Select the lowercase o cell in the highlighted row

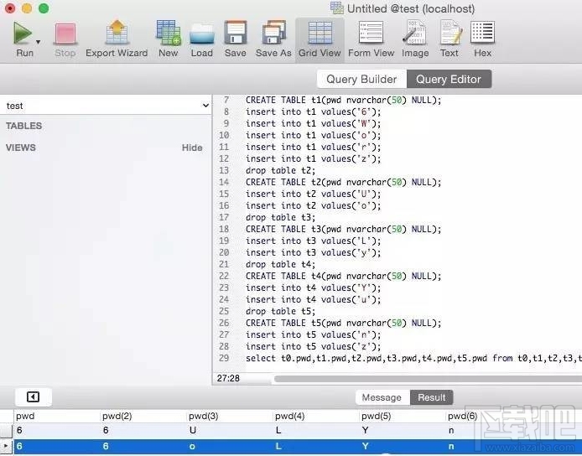click(192, 446)
